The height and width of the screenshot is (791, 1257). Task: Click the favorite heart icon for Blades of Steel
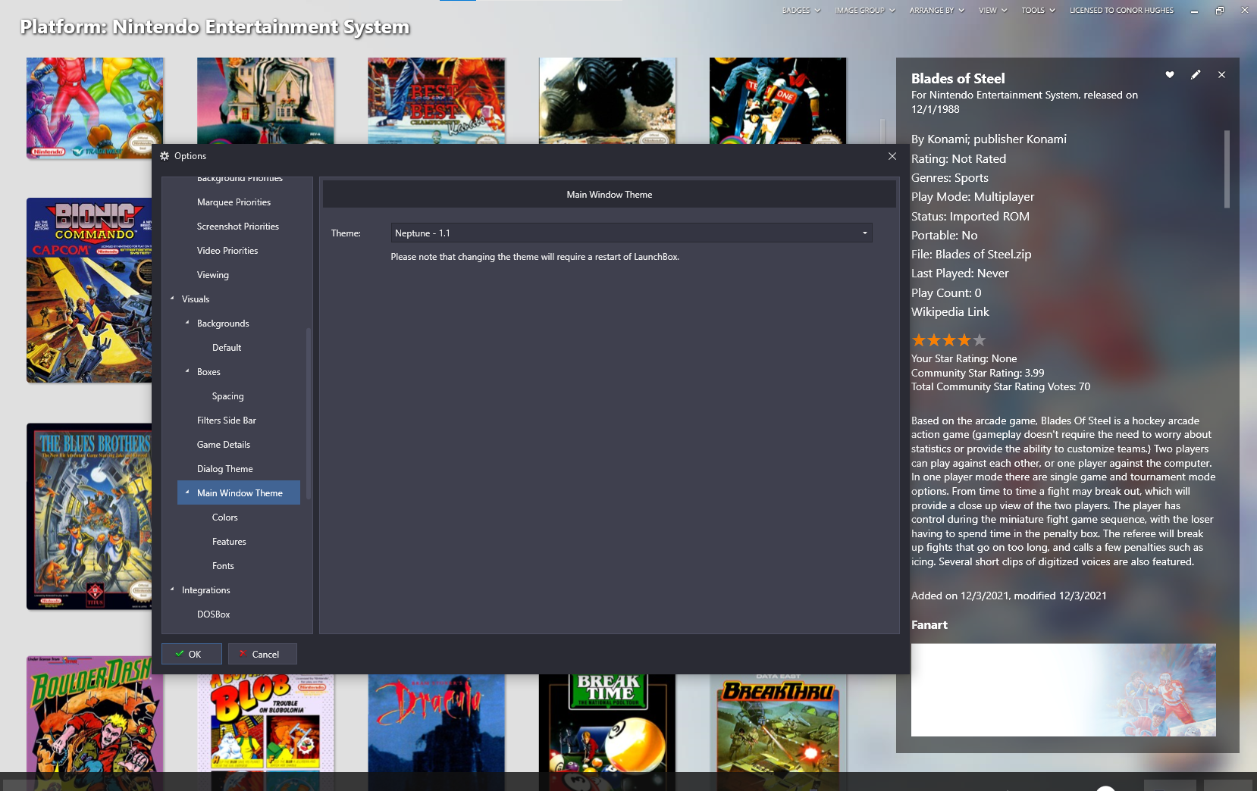1170,74
